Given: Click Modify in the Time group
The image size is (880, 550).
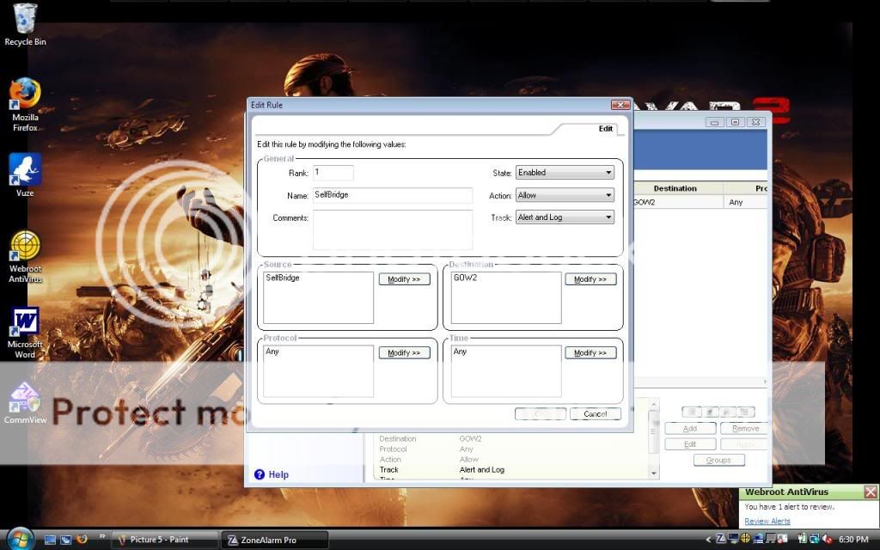Looking at the screenshot, I should pyautogui.click(x=590, y=352).
